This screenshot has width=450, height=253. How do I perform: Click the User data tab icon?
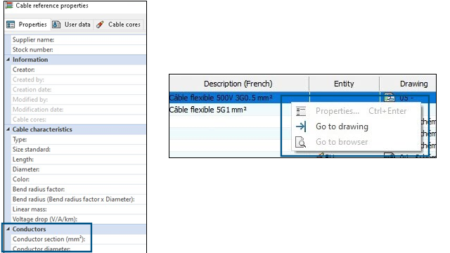[56, 25]
